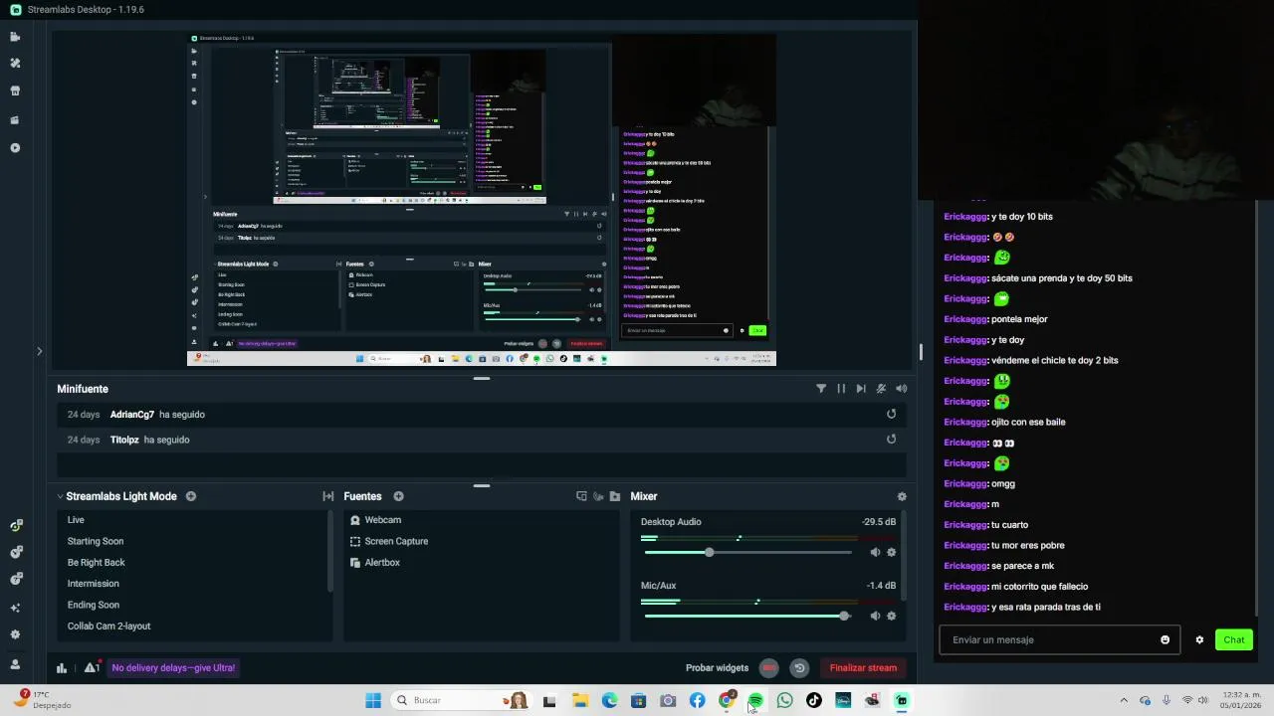Replay the Titolpz follow alert

pos(891,439)
